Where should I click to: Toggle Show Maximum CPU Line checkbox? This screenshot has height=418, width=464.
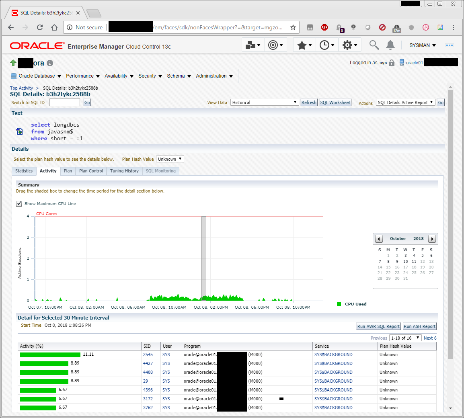[19, 204]
